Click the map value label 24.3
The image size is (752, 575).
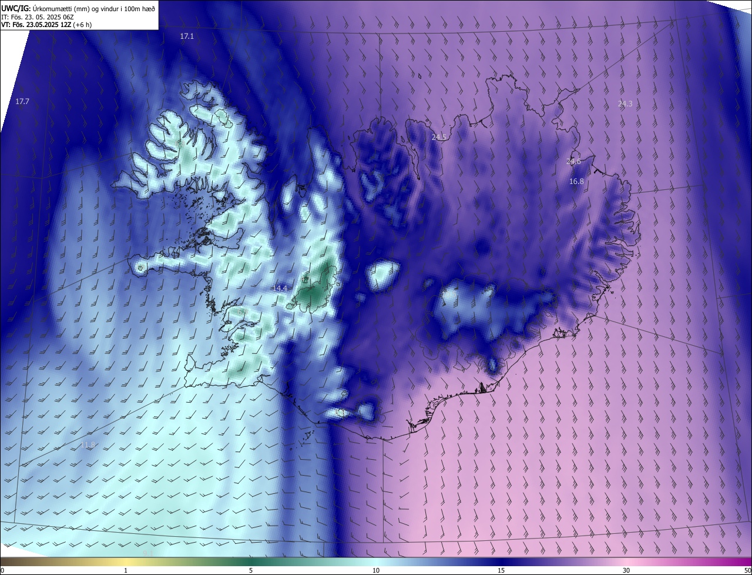pos(625,103)
